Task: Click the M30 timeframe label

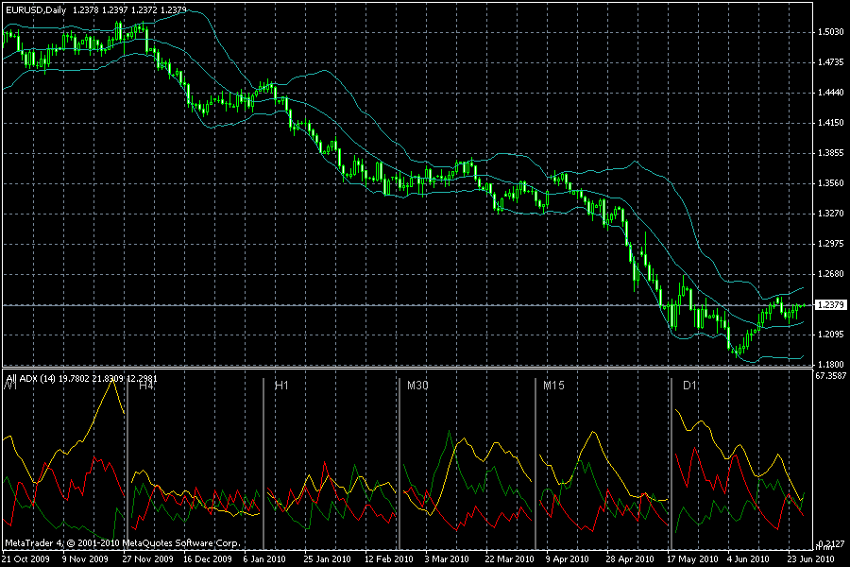Action: point(417,386)
